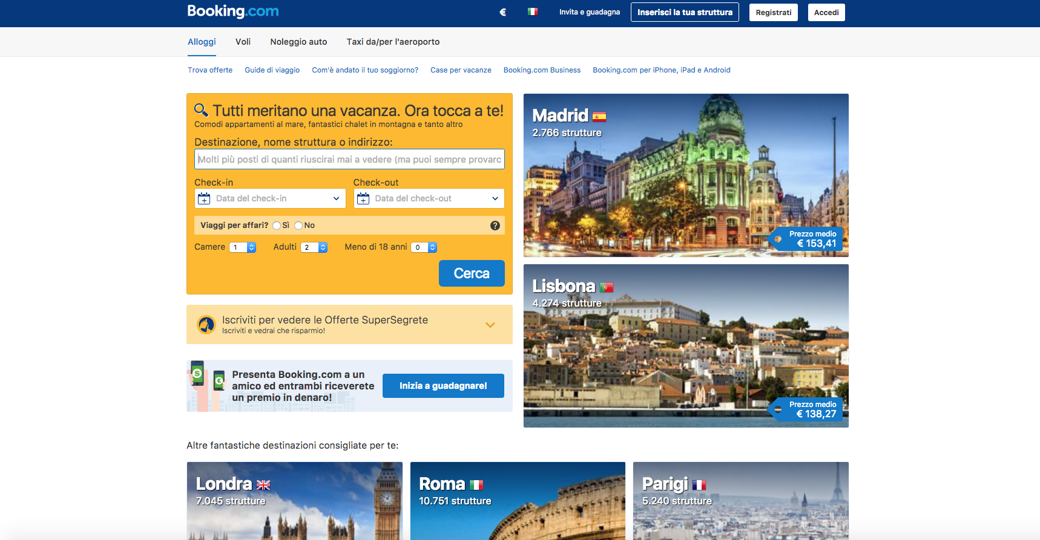Open the Guide di viaggio link

272,70
